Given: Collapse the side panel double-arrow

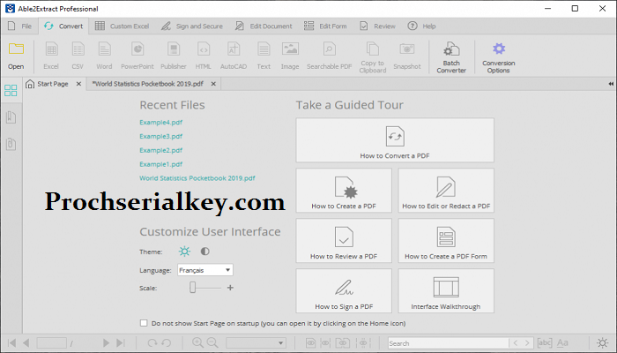Looking at the screenshot, I should point(611,84).
